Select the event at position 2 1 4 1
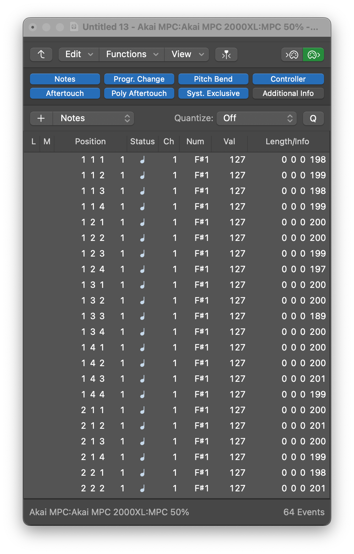 pos(177,457)
